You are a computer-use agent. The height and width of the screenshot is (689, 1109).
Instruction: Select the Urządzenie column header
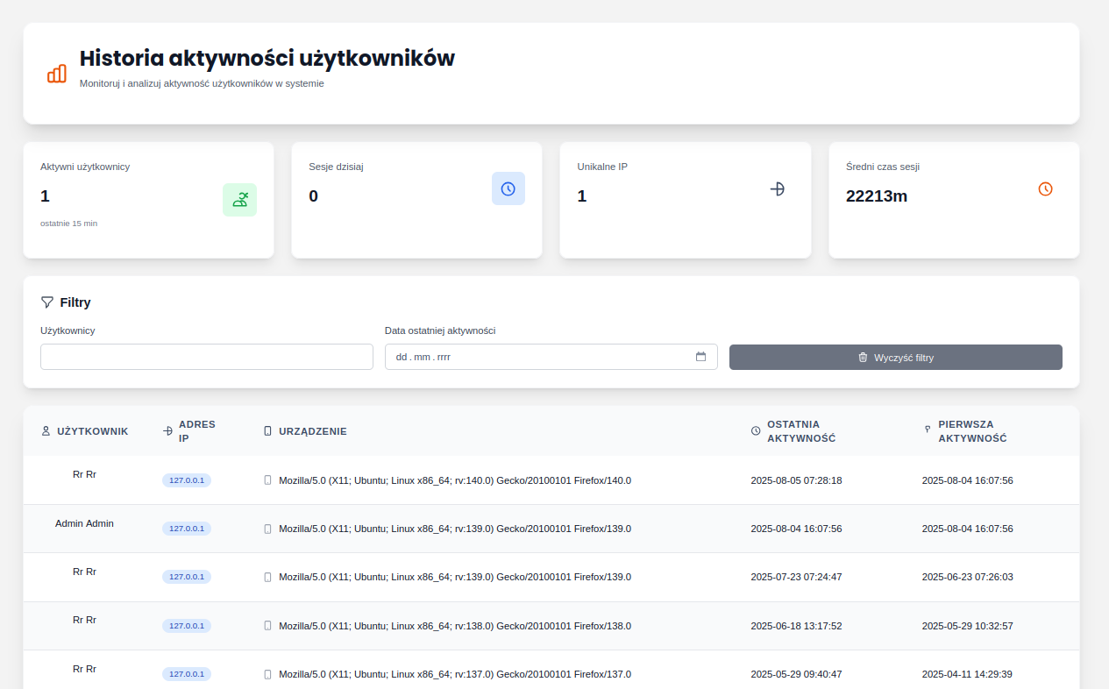312,431
